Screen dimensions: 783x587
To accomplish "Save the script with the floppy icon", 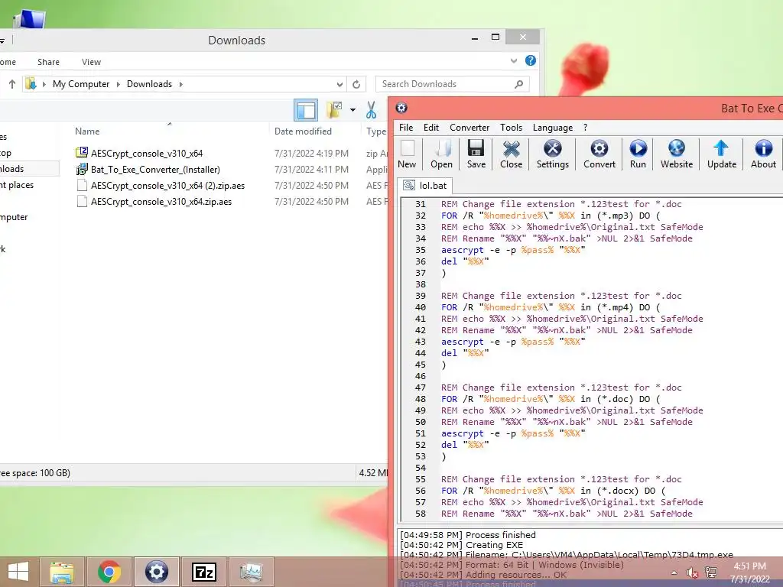I will (x=476, y=154).
